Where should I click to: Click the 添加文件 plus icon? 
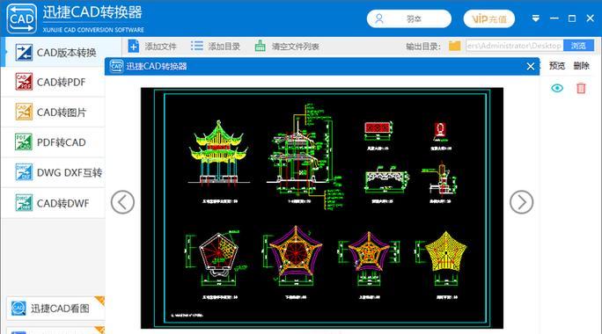(x=133, y=47)
